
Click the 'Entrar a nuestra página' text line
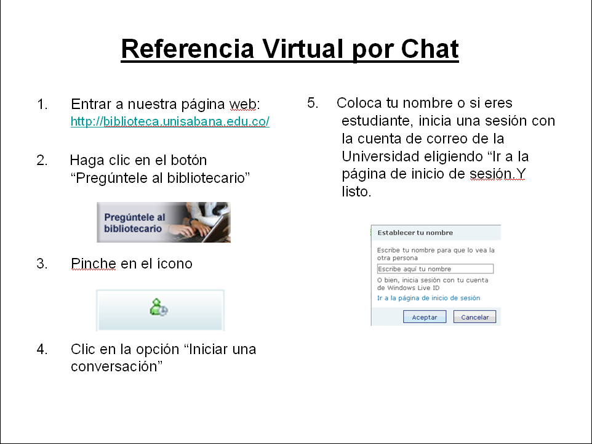148,103
